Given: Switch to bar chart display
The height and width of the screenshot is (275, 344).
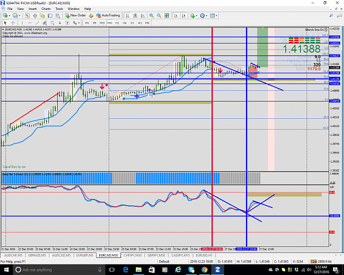Looking at the screenshot, I should coord(128,15).
